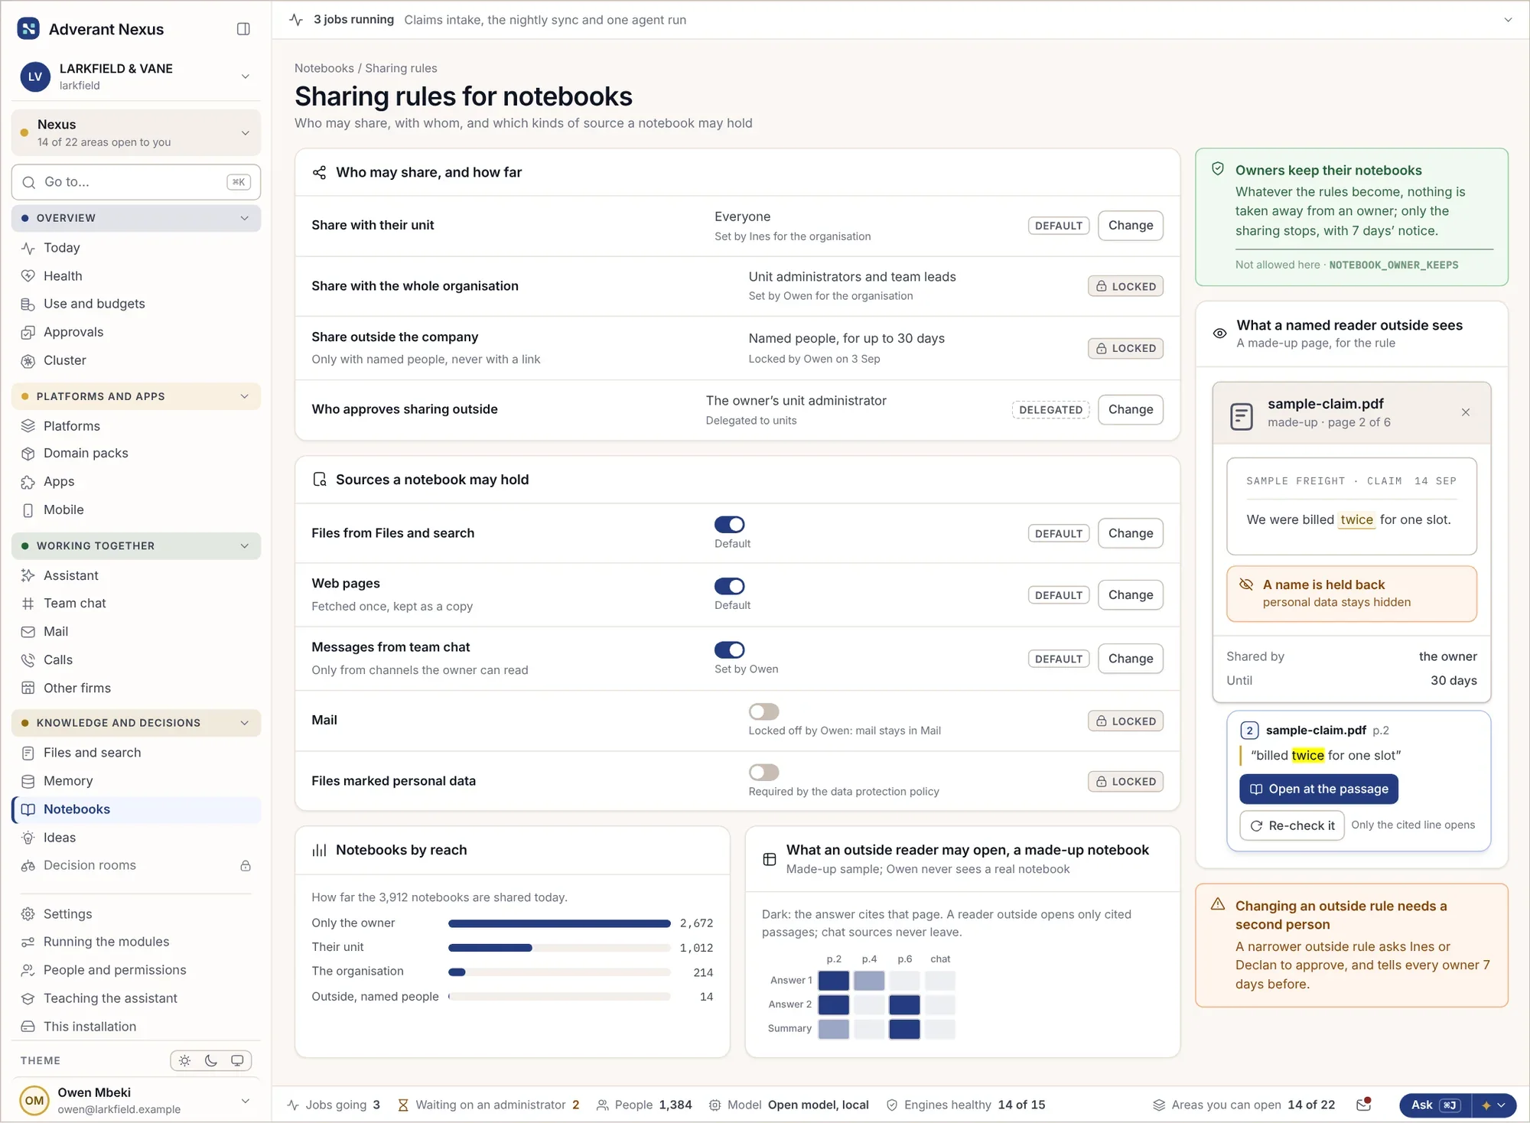Toggle the Web pages source switch
The height and width of the screenshot is (1123, 1530).
pos(730,586)
